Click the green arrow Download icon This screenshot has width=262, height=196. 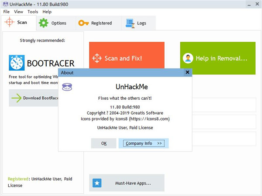click(17, 98)
